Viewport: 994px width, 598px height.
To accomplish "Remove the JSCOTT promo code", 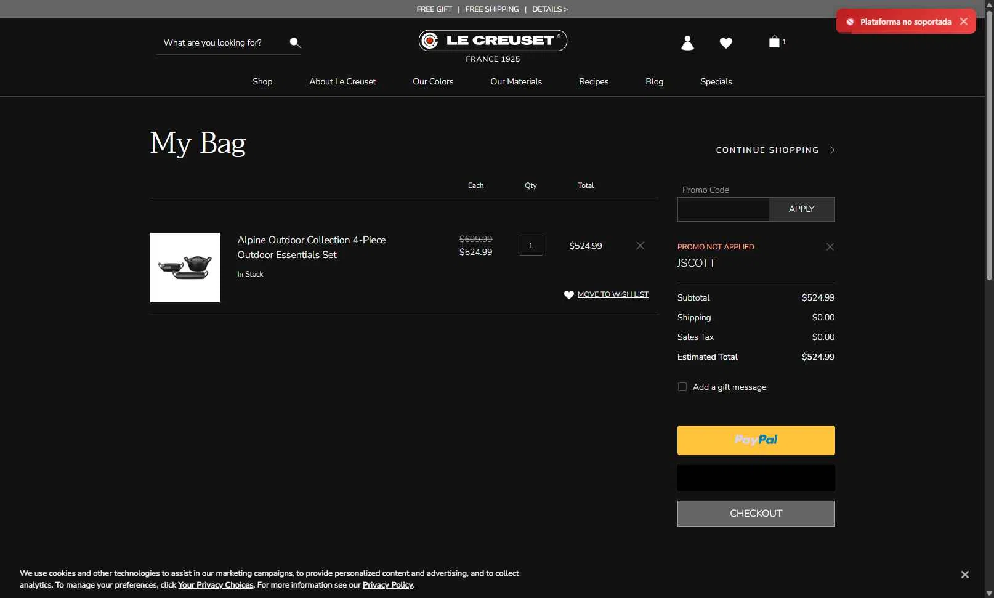I will click(830, 247).
